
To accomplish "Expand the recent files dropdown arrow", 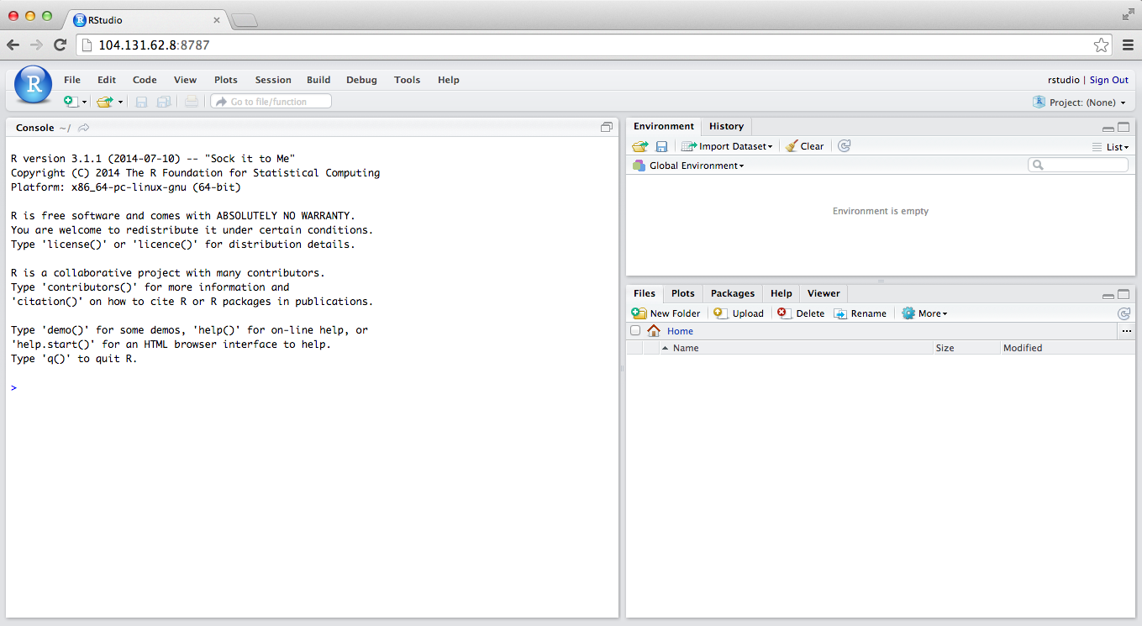I will pyautogui.click(x=120, y=103).
